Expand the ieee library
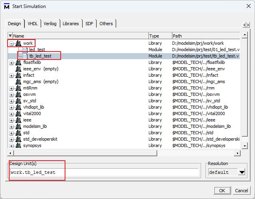This screenshot has width=255, height=199. tap(11, 121)
